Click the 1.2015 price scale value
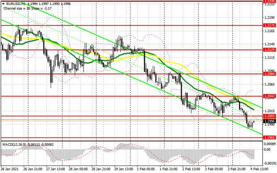Screen dimensions: 277x173 pos(270,111)
